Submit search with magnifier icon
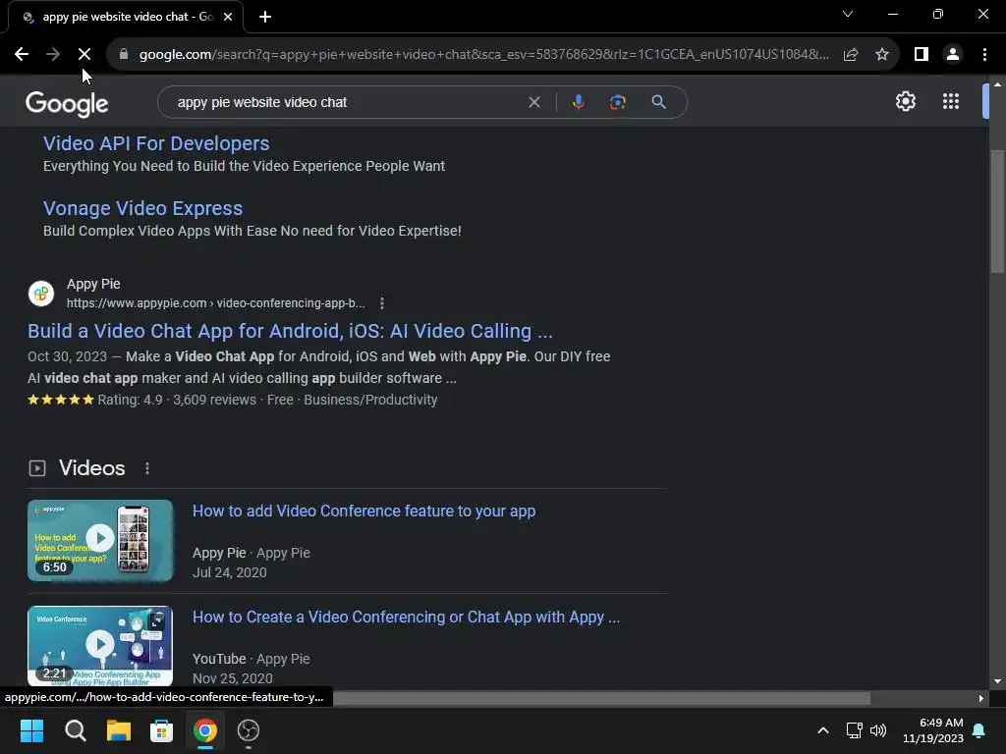The image size is (1006, 754). (658, 102)
